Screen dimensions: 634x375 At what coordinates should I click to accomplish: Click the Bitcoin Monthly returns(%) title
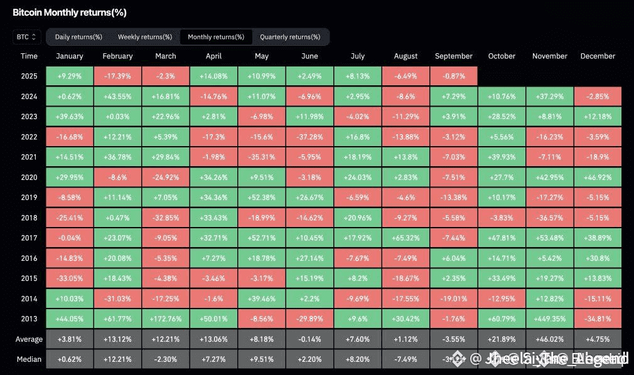70,13
